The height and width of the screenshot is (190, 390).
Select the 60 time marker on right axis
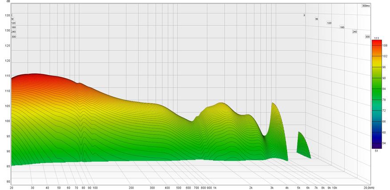tap(317, 19)
